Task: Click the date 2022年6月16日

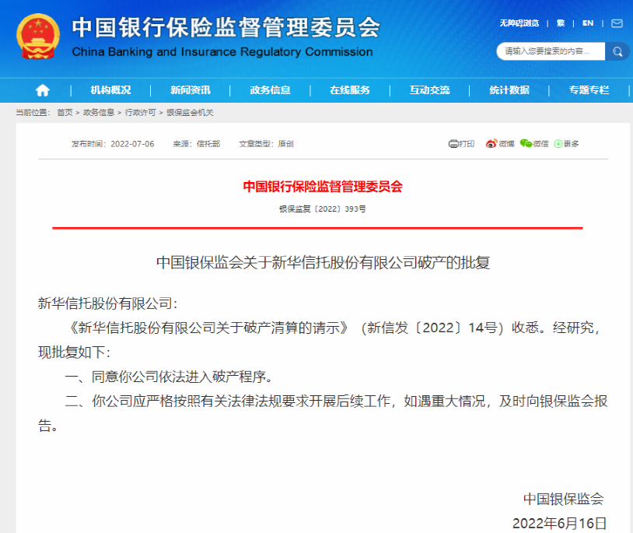Action: click(x=560, y=524)
